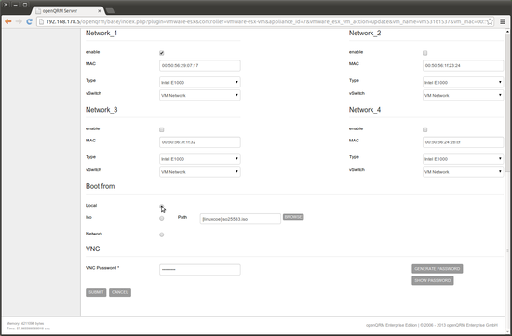Viewport: 512px width, 336px height.
Task: Click the BROWSE button for iso path
Action: pos(293,217)
